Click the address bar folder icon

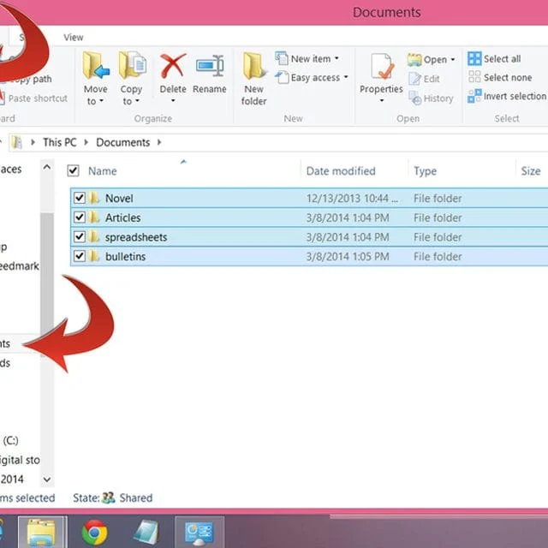click(16, 142)
